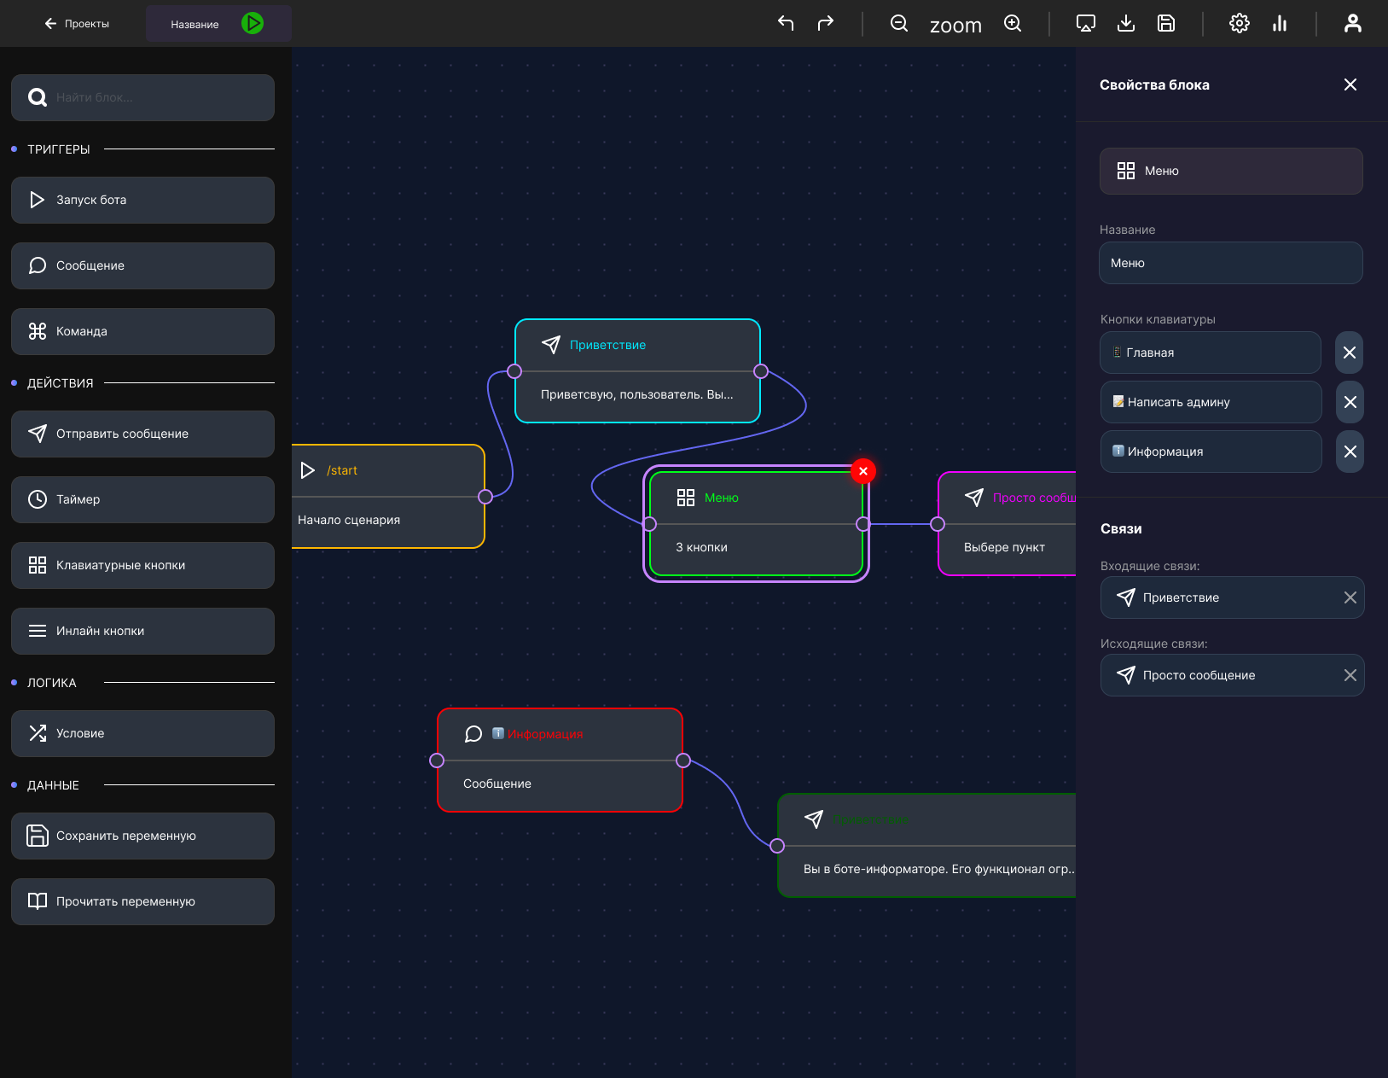Image resolution: width=1388 pixels, height=1078 pixels.
Task: Remove the Информация keyboard button
Action: [1350, 452]
